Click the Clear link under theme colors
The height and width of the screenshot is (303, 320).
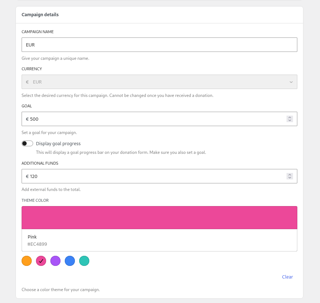(287, 277)
